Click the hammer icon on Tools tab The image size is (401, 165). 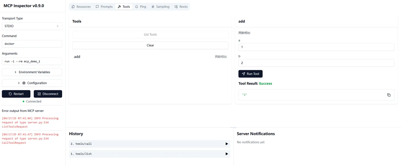[119, 7]
